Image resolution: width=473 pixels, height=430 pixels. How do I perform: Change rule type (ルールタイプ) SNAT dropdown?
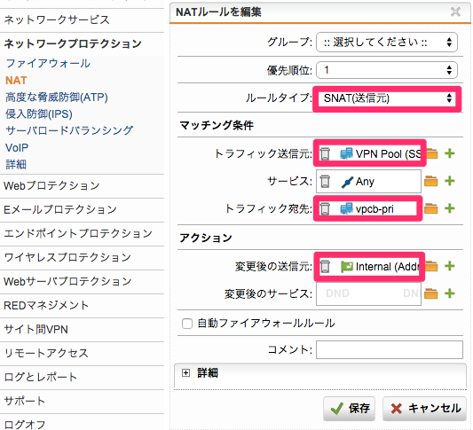(x=387, y=98)
